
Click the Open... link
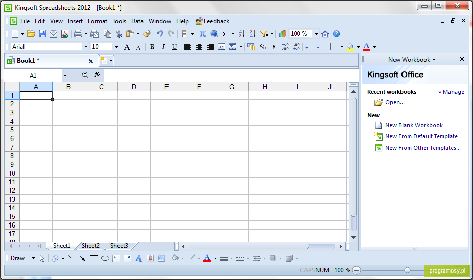pyautogui.click(x=394, y=102)
